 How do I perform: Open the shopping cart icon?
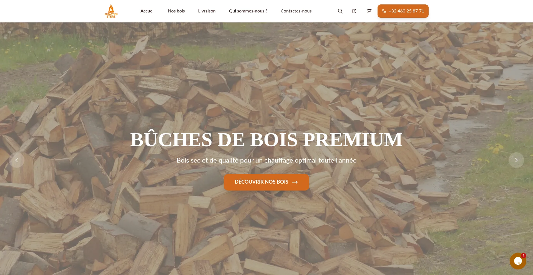tap(369, 11)
